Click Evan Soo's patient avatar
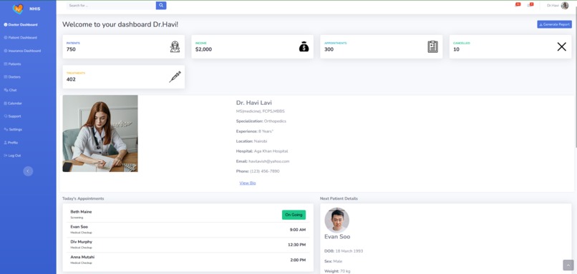577x274 pixels. tap(336, 220)
